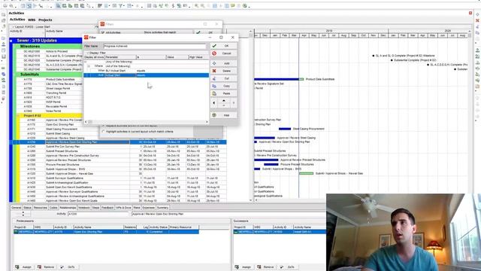Click the print preview toolbar icon
The image size is (481, 271).
(x=11, y=6)
